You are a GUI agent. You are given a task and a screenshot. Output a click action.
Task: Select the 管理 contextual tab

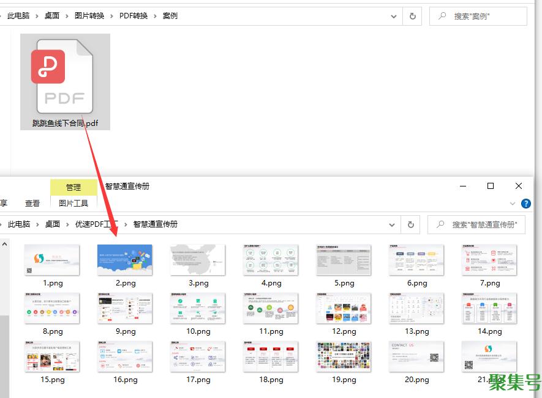(x=73, y=187)
